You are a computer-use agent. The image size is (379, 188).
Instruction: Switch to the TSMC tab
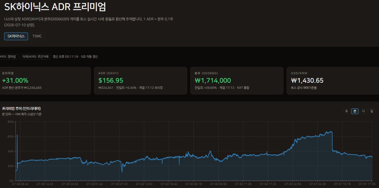tap(37, 36)
